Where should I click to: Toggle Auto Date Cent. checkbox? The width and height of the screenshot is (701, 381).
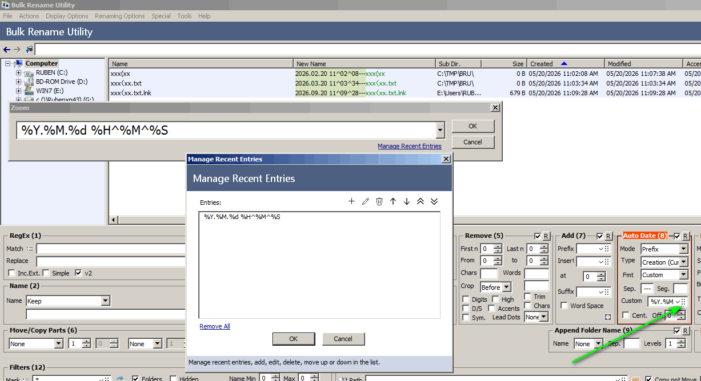click(x=626, y=315)
